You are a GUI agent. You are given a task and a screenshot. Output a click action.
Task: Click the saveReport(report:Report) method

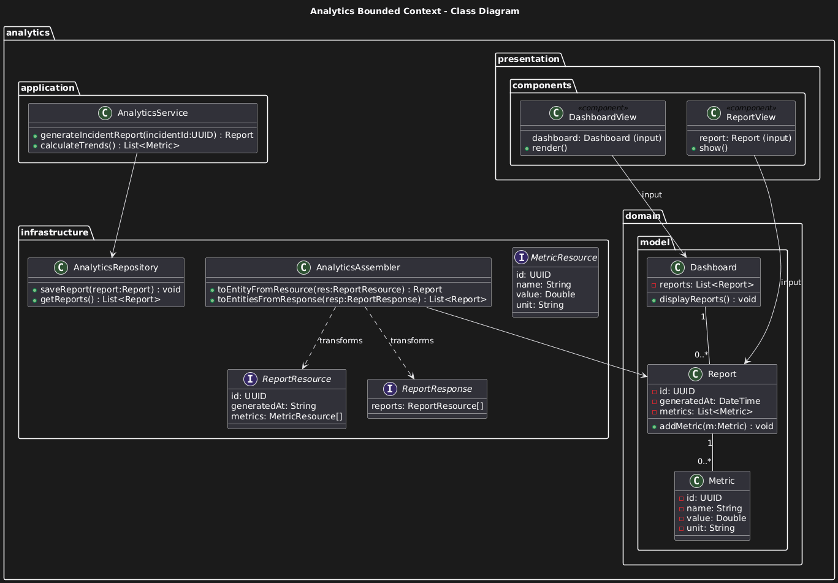pos(109,289)
